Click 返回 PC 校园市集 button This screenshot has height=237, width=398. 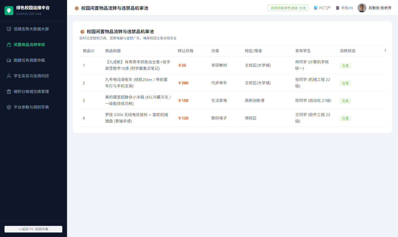[33, 229]
